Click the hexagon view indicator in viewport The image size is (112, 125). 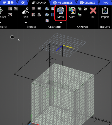coord(12,37)
